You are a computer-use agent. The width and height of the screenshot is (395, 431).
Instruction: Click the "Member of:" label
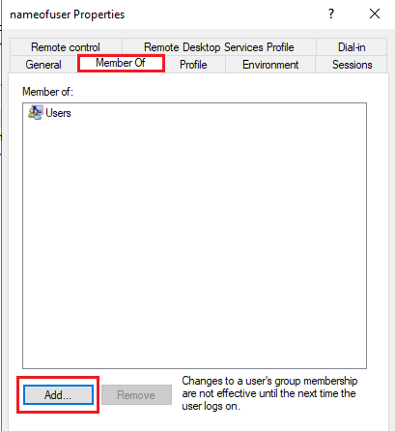(x=47, y=92)
